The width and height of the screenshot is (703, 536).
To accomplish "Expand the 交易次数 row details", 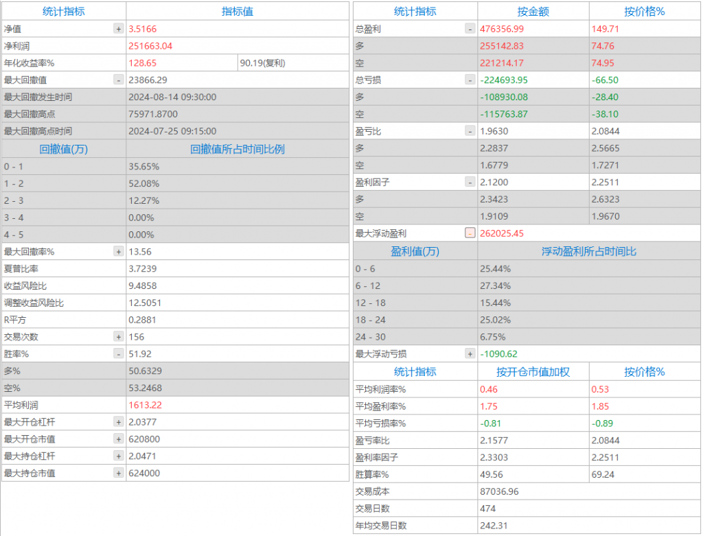I will (119, 337).
